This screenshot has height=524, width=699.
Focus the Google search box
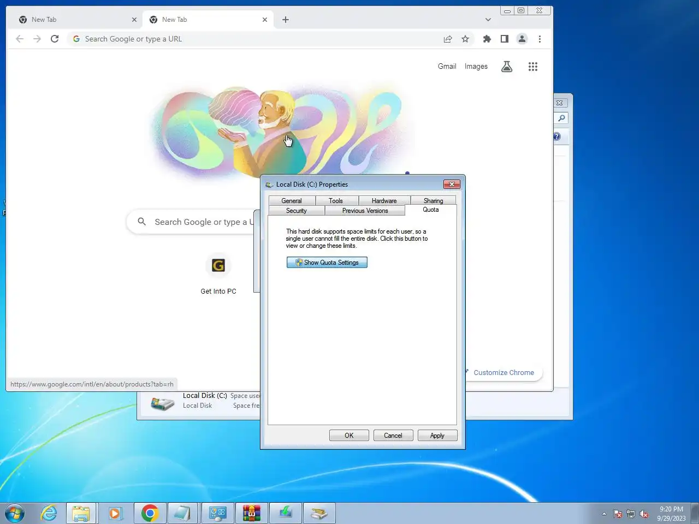[x=191, y=222]
